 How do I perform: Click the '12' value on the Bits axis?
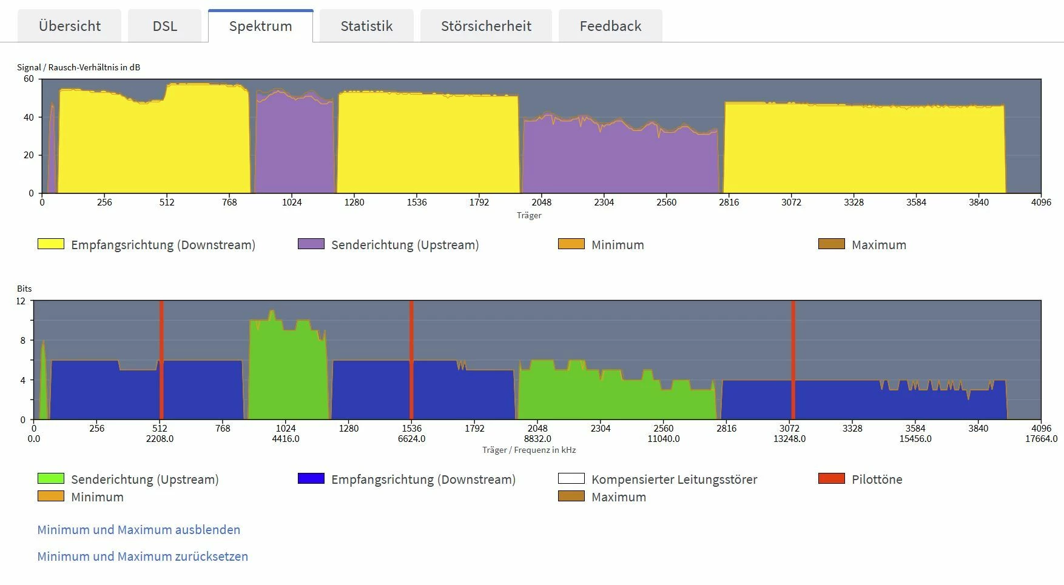click(21, 301)
